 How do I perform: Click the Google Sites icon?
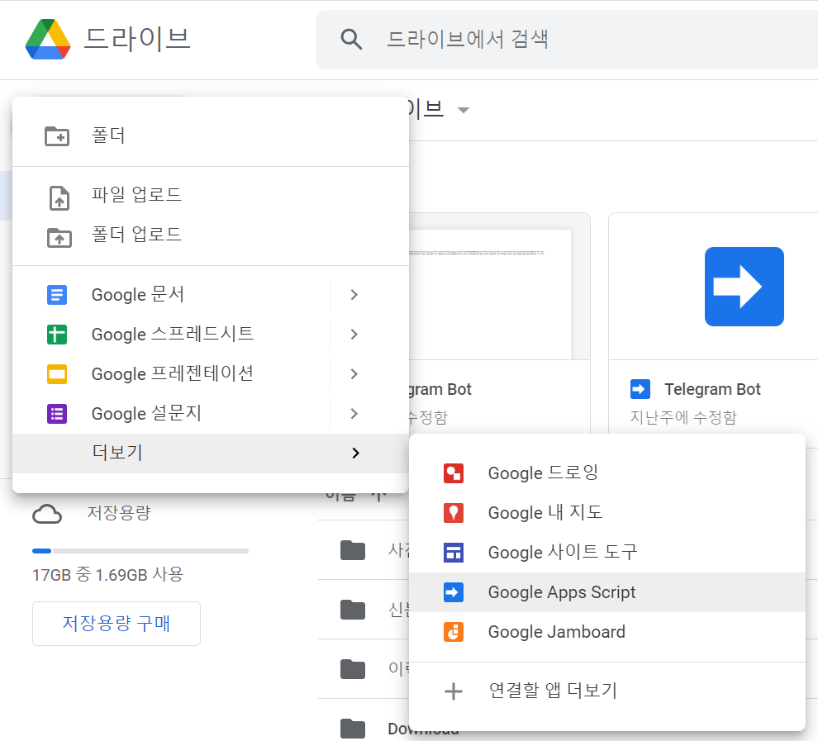pyautogui.click(x=454, y=553)
